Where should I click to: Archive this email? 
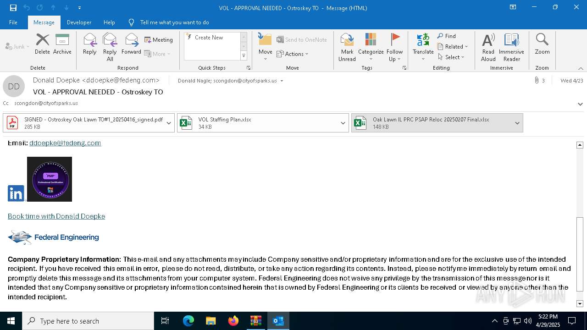click(x=62, y=44)
